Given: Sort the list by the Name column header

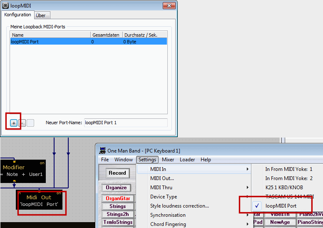Looking at the screenshot, I should point(50,35).
